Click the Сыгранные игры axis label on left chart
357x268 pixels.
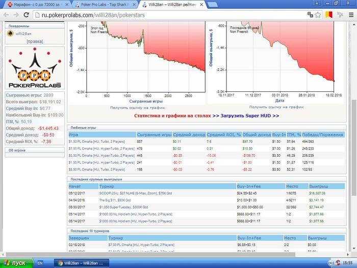(x=146, y=101)
